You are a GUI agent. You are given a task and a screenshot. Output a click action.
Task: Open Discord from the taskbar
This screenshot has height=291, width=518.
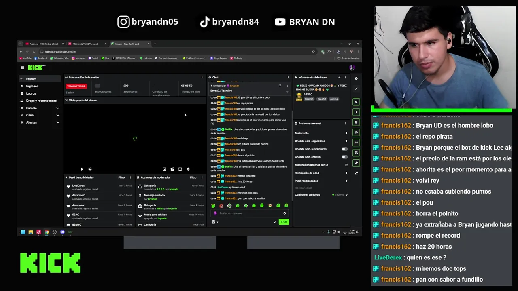(x=62, y=232)
